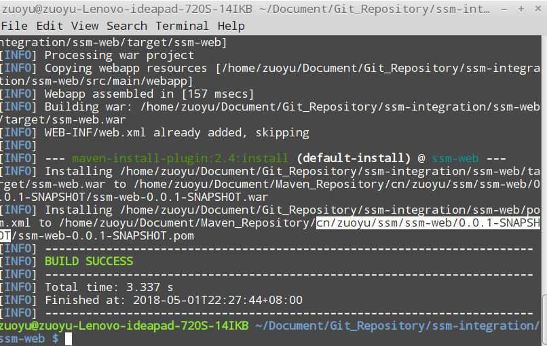Click the green prompt 'zuoyu@zuoyu-Lenovo-ideapad-720S-14IKB'
This screenshot has height=346, width=547.
pyautogui.click(x=124, y=326)
